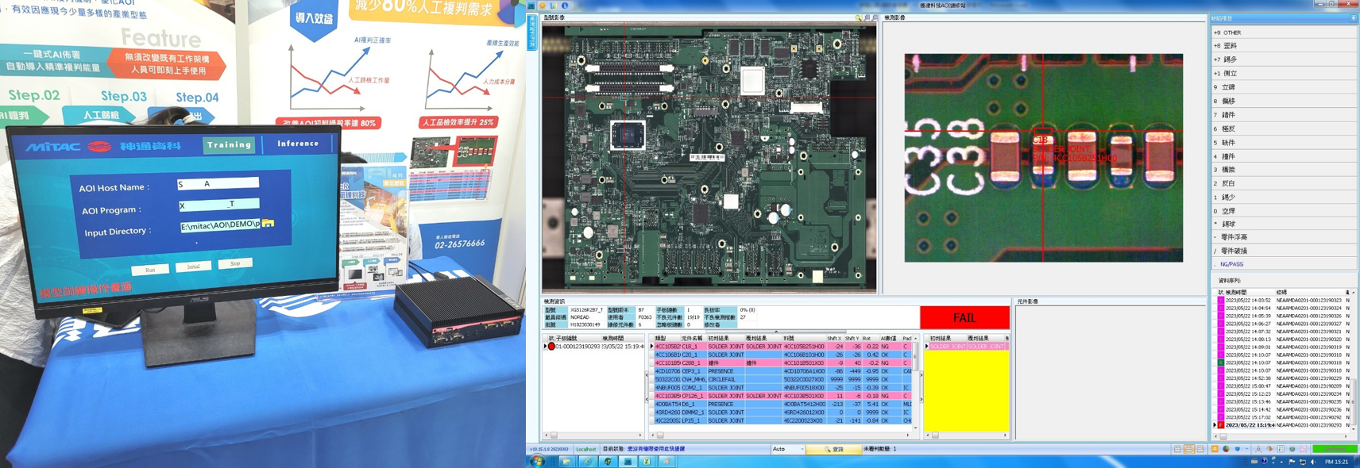
Task: Click the red status circle for board 01-000123190293
Action: (x=551, y=347)
